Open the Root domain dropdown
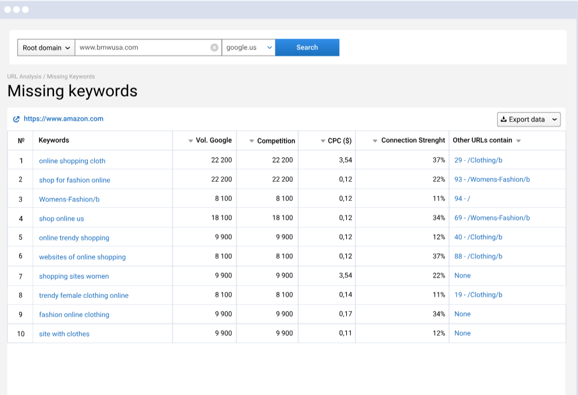Viewport: 578px width, 395px height. (45, 47)
